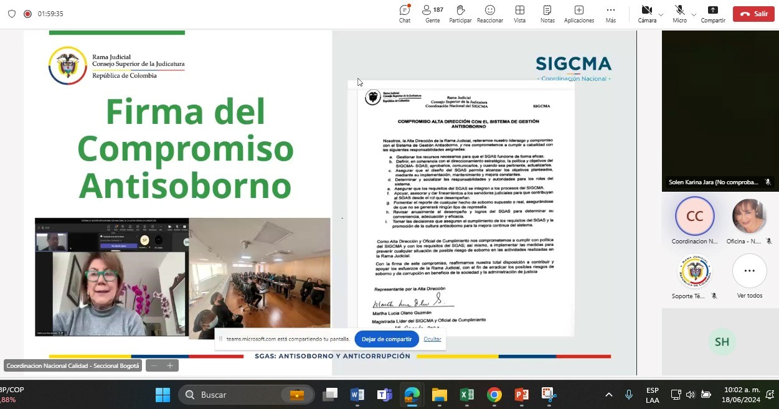Open Microsoft Teams from taskbar
779x409 pixels.
pos(384,395)
